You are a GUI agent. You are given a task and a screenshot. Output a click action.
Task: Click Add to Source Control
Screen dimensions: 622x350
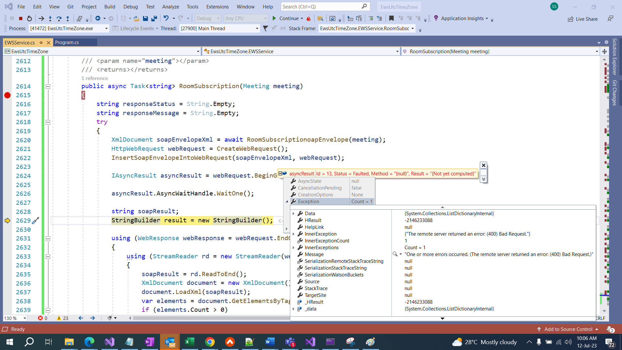pos(567,329)
